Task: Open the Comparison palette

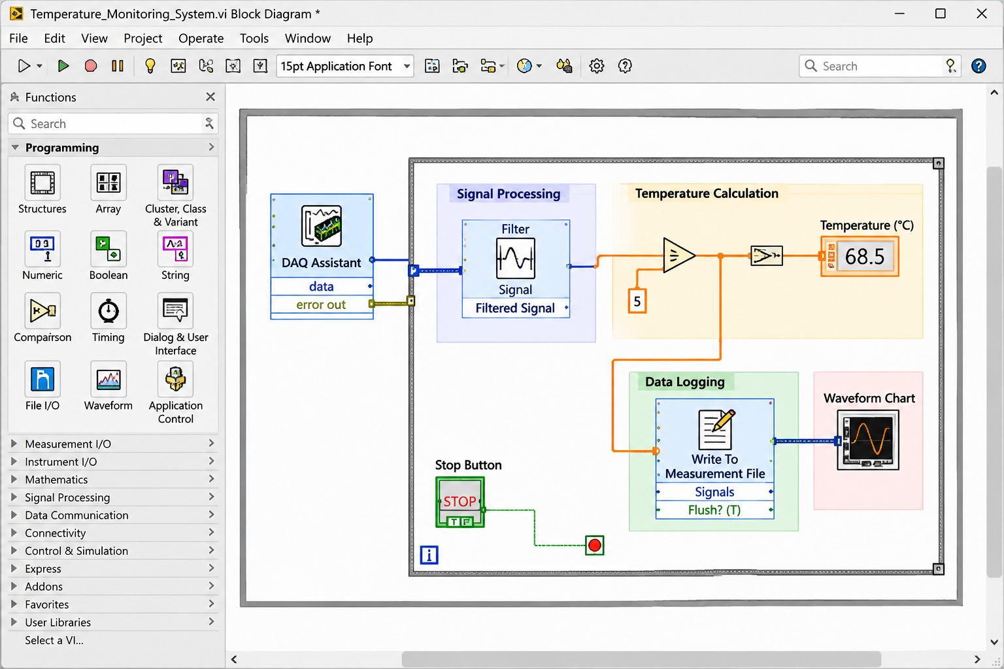Action: [x=42, y=311]
